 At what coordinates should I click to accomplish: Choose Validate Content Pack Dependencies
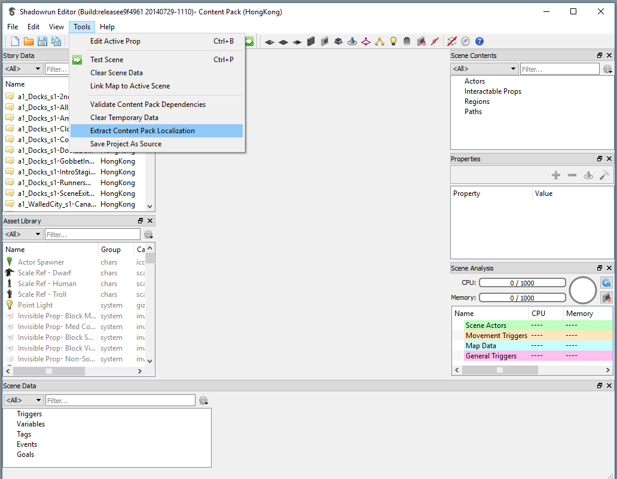click(157, 105)
